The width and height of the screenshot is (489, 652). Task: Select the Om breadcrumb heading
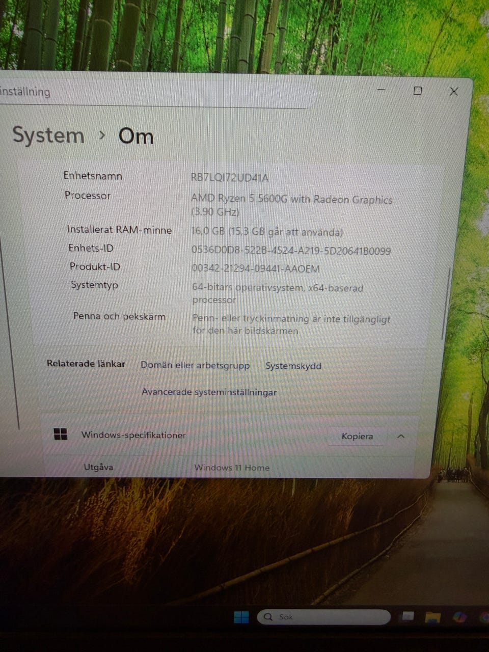136,137
